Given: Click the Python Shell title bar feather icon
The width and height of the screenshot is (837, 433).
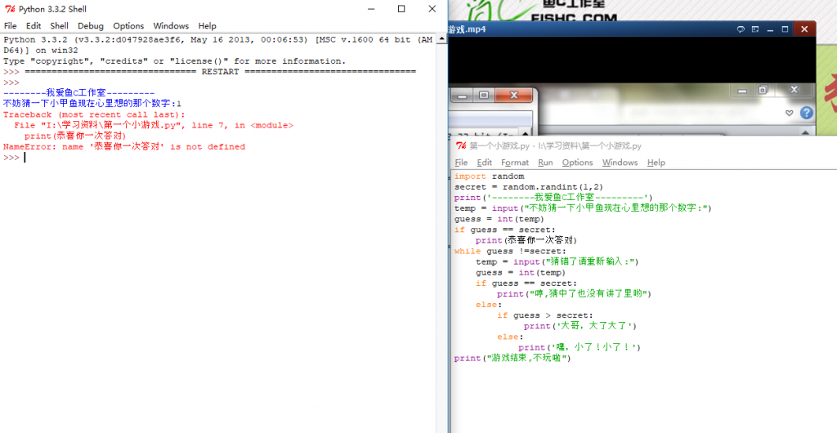Looking at the screenshot, I should click(10, 9).
